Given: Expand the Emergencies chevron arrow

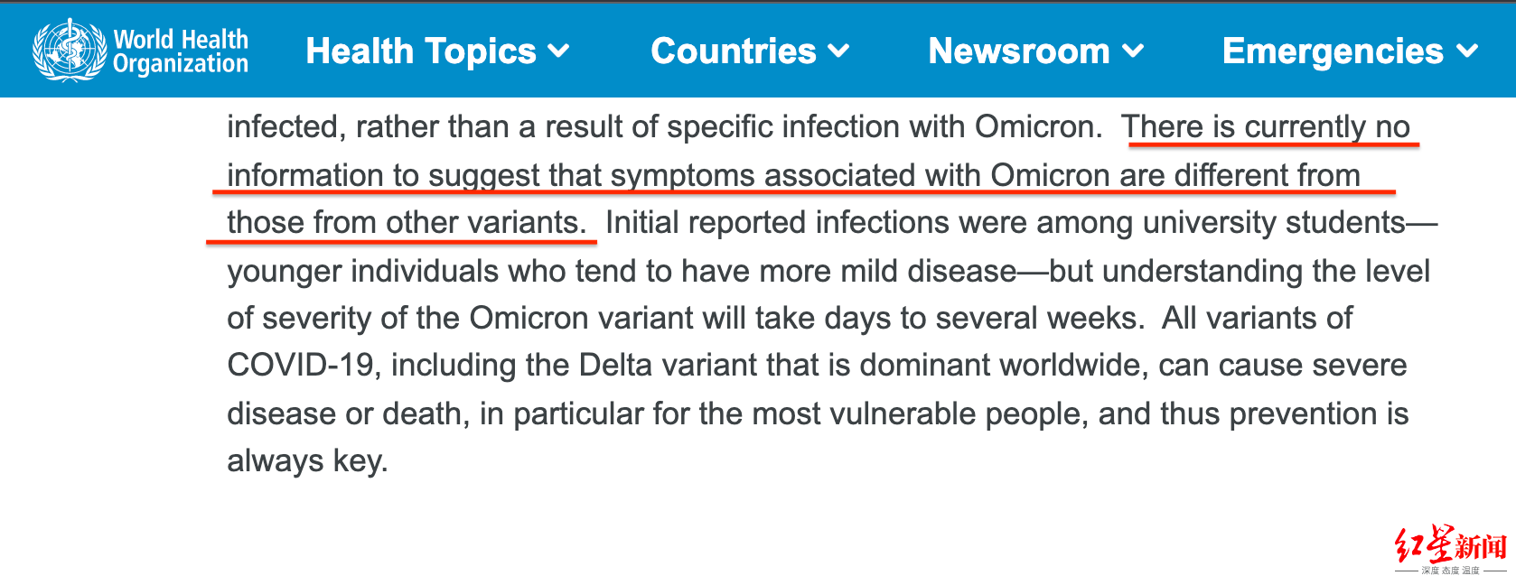Looking at the screenshot, I should click(1467, 51).
